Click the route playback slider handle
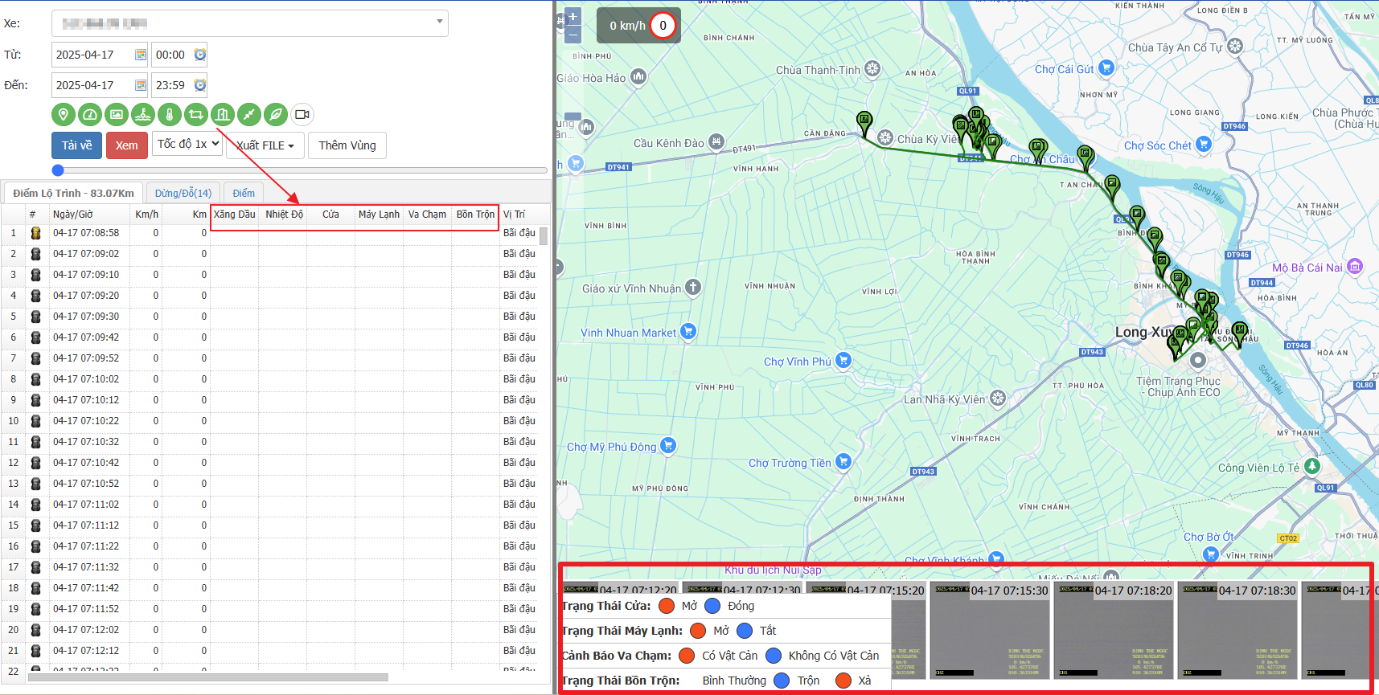 click(x=58, y=170)
